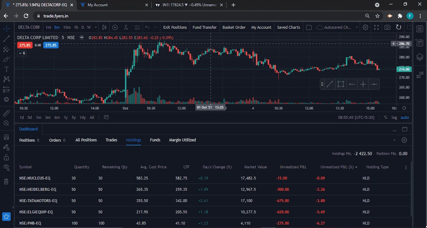Open the prediction and measurement tools
Viewport: 427px width, 228px height.
click(6, 89)
